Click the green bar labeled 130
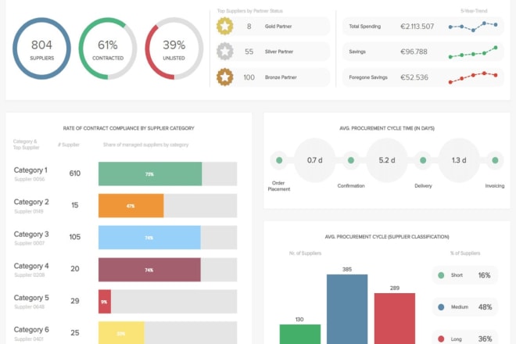Screen dimensions: 516x344 click(x=300, y=334)
